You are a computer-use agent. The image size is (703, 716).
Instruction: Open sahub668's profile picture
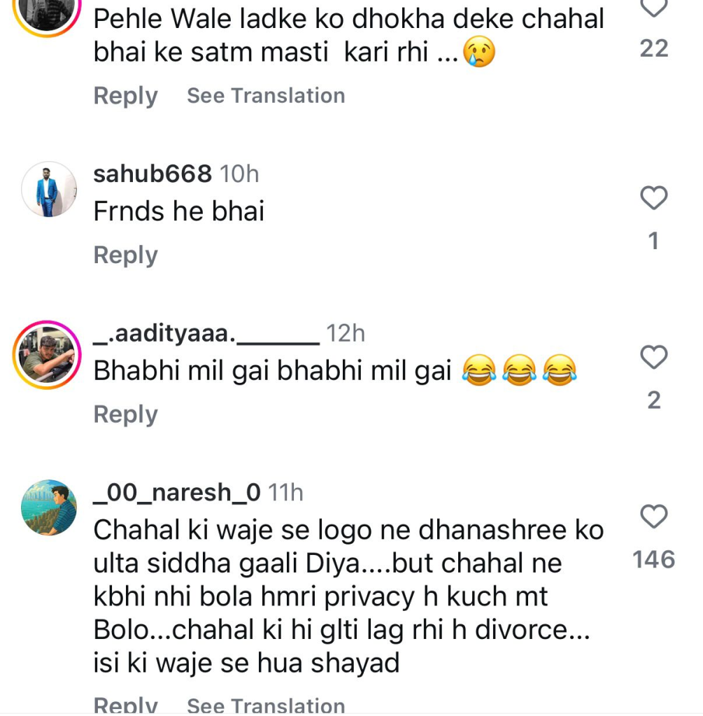click(48, 189)
